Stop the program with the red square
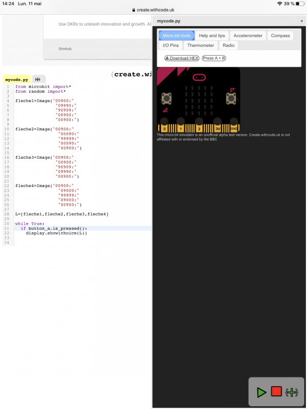Screen dimensions: 307x409 276,391
